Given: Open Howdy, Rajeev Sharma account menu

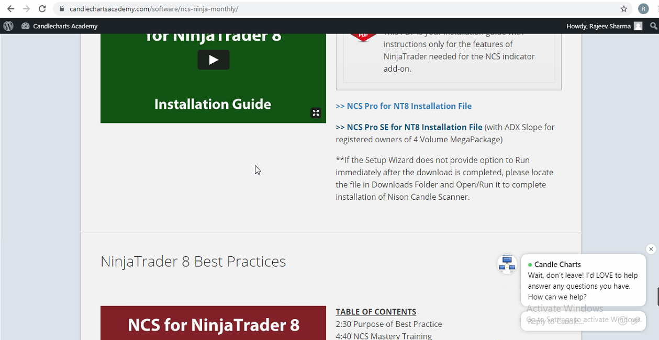Looking at the screenshot, I should 604,26.
